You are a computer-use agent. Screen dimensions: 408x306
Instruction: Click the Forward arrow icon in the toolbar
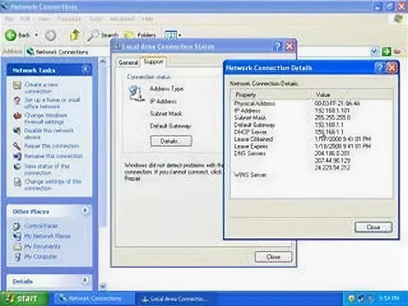51,35
